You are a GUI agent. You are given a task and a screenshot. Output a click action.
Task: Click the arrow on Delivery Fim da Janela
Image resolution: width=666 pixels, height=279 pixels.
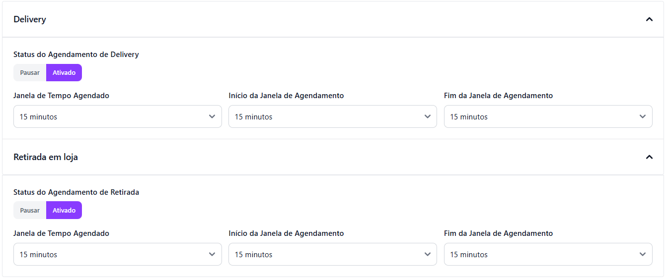(x=643, y=116)
